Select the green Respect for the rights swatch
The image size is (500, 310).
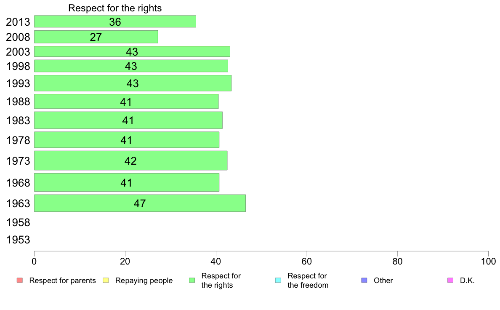pos(192,281)
